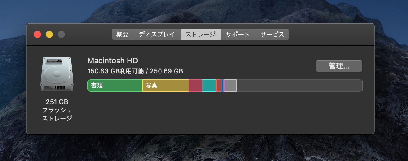Go to the サポート tab

238,34
